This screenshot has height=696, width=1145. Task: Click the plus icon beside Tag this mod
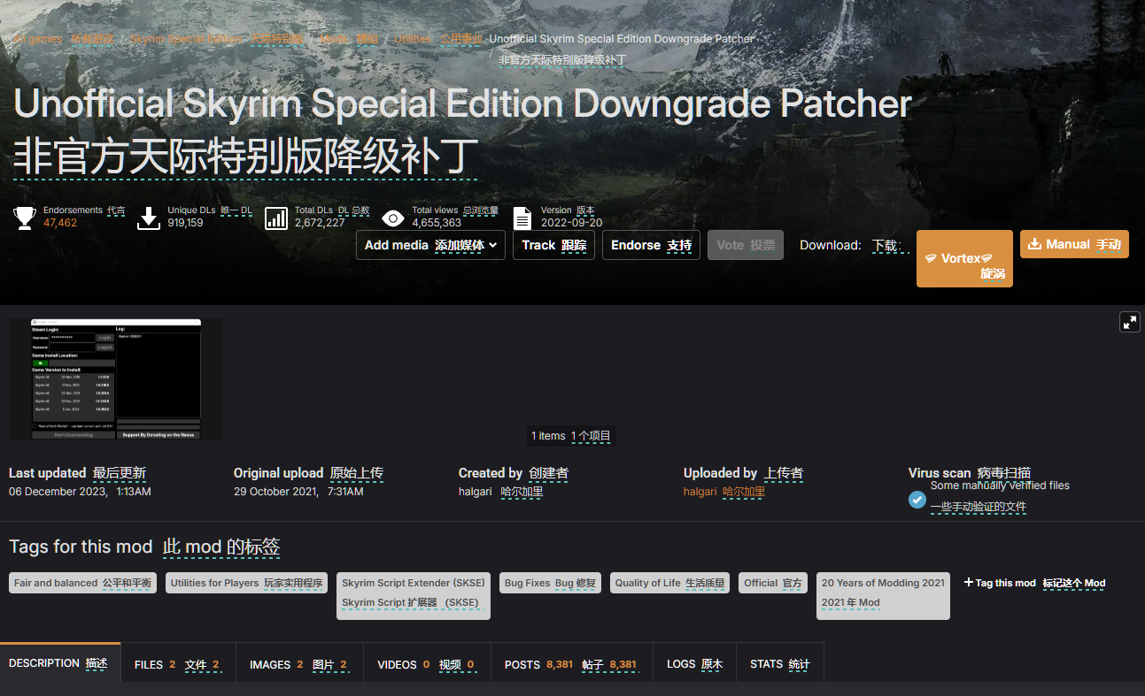coord(968,583)
